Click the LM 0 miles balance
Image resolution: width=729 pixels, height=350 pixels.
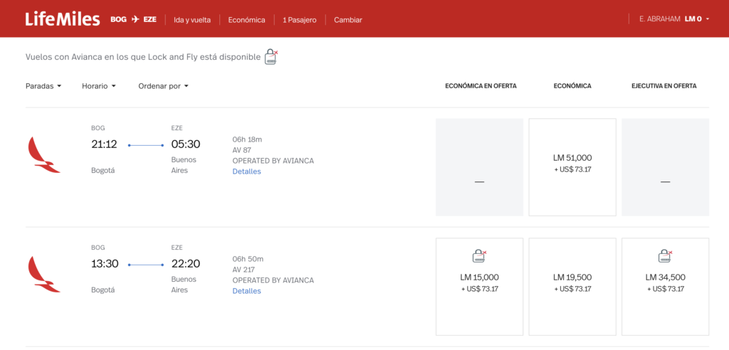pyautogui.click(x=693, y=19)
